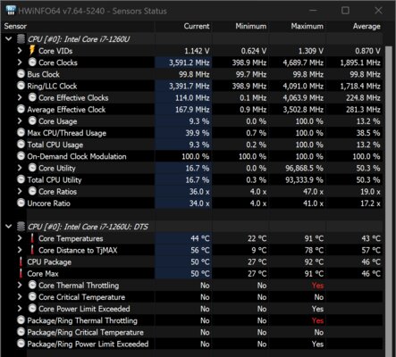Viewport: 396px width, 357px height.
Task: Click the thermometer icon beside CPU Package
Action: [x=21, y=262]
